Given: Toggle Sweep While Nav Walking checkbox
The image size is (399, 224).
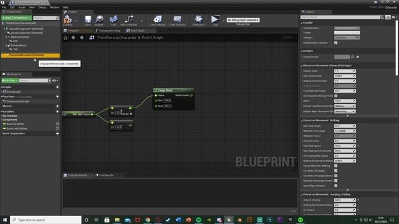Looking at the screenshot, I should point(336,166).
